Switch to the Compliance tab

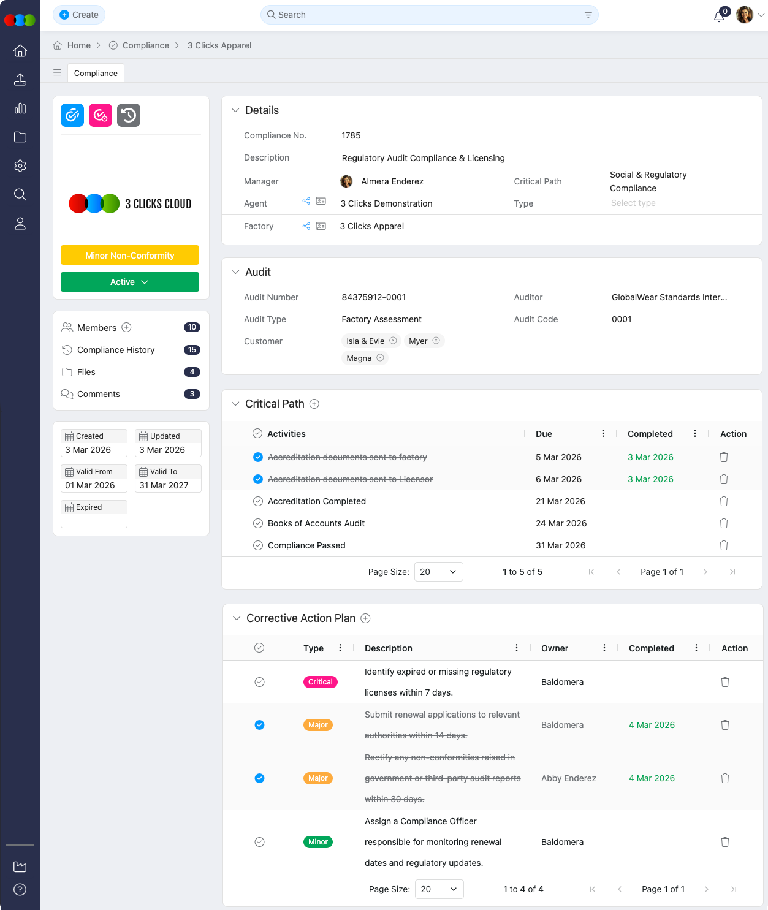(96, 73)
